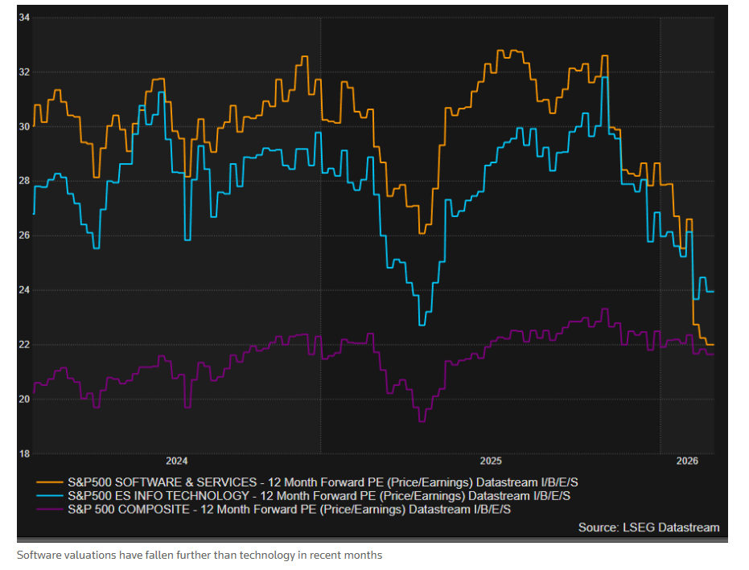Click the 20 y-axis value label
Screen dimensions: 749x570
tap(24, 399)
